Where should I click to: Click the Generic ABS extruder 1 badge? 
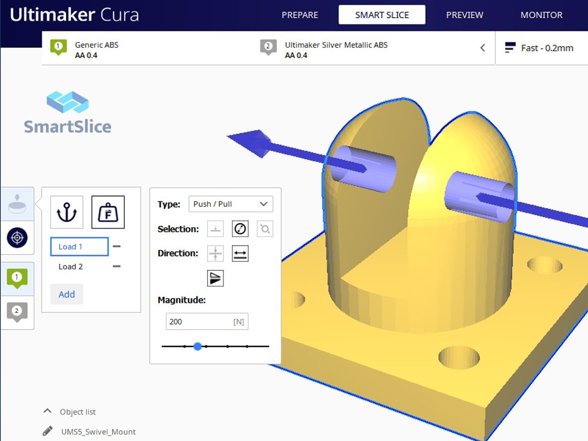(58, 48)
